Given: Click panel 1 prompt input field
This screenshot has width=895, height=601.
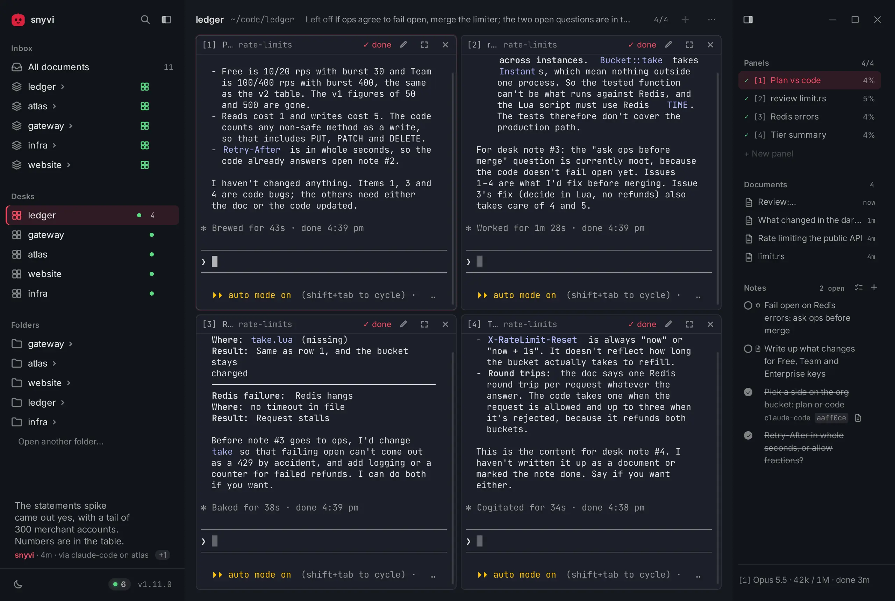Looking at the screenshot, I should point(323,262).
